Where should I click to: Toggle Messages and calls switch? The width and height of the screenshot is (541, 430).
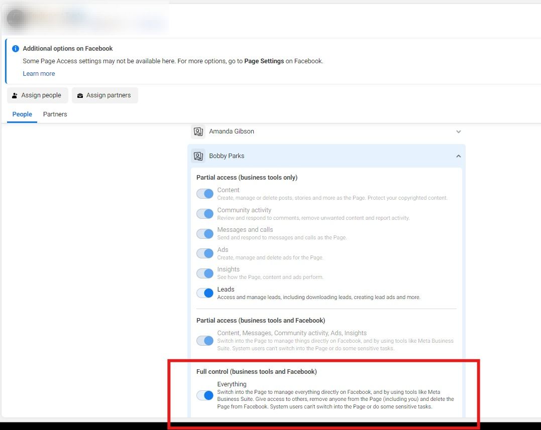[x=205, y=233]
